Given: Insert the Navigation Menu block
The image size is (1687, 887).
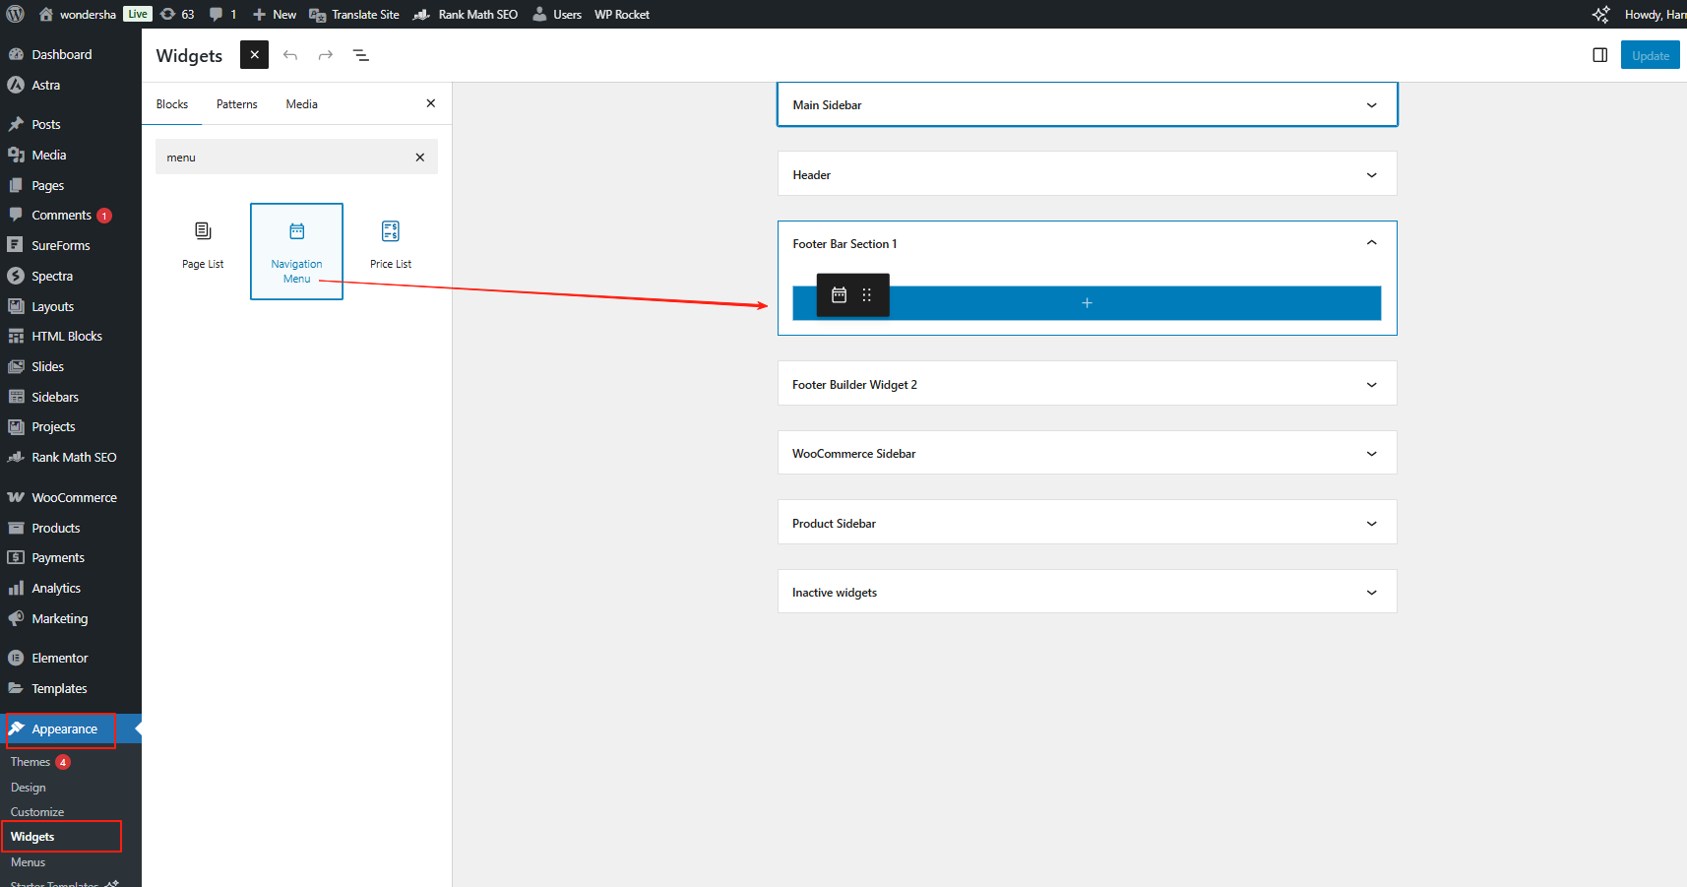Looking at the screenshot, I should [x=296, y=251].
